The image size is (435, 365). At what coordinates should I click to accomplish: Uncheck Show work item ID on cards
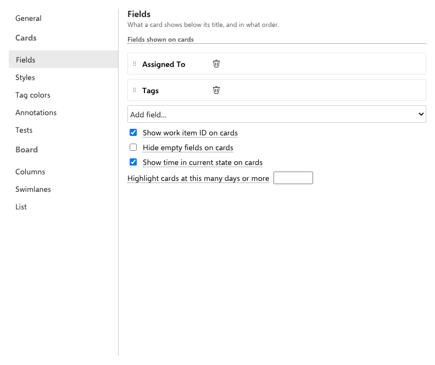coord(133,133)
